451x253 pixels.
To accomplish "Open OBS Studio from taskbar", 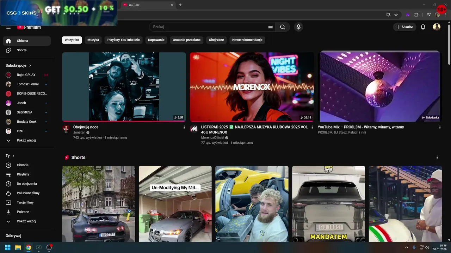I will click(x=49, y=247).
